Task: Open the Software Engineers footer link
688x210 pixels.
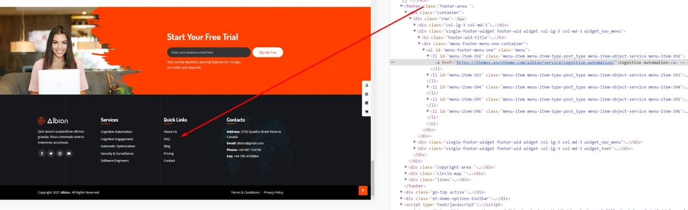Action: [114, 161]
